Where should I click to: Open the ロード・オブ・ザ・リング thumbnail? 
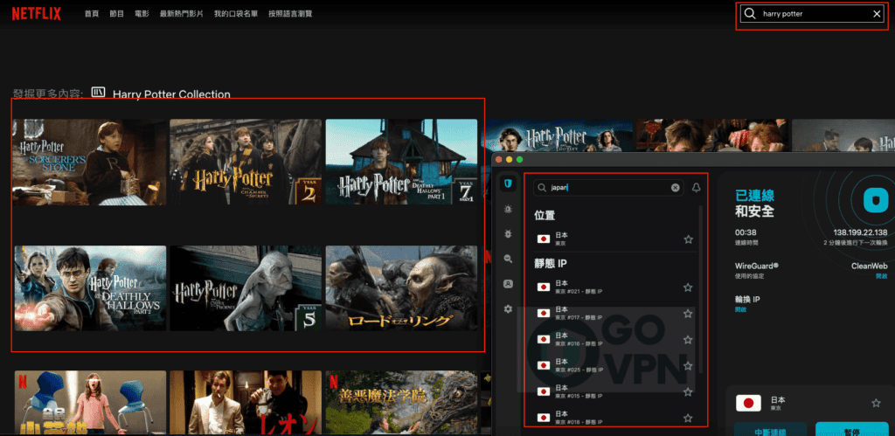(x=401, y=288)
